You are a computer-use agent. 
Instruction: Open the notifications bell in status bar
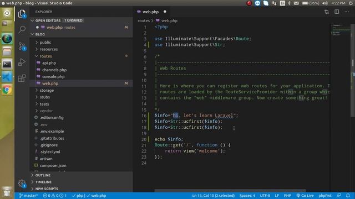pyautogui.click(x=348, y=196)
